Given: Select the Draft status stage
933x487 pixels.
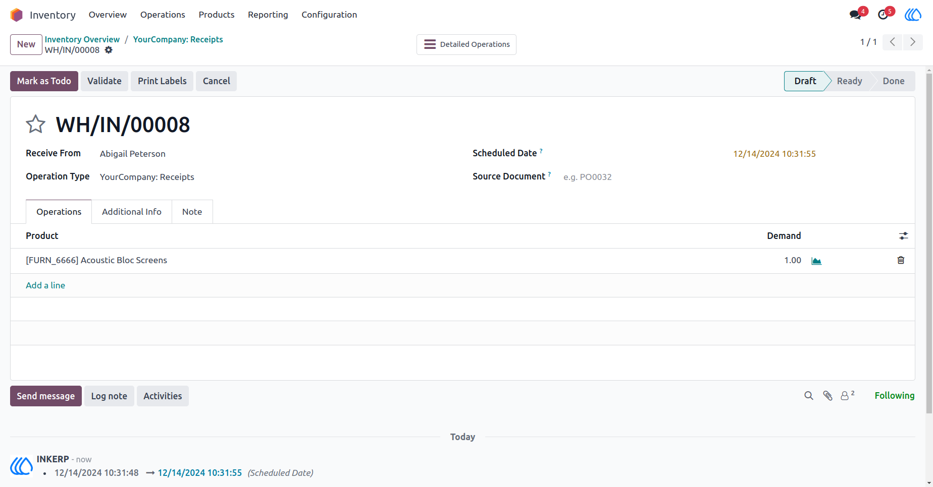Looking at the screenshot, I should click(x=805, y=81).
